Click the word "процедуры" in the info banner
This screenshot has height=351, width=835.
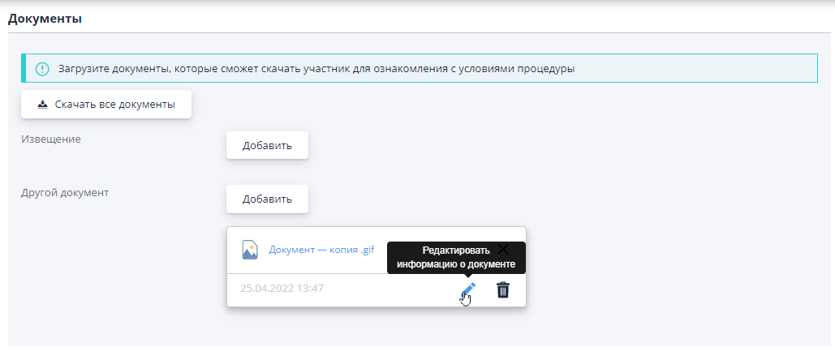pyautogui.click(x=549, y=69)
